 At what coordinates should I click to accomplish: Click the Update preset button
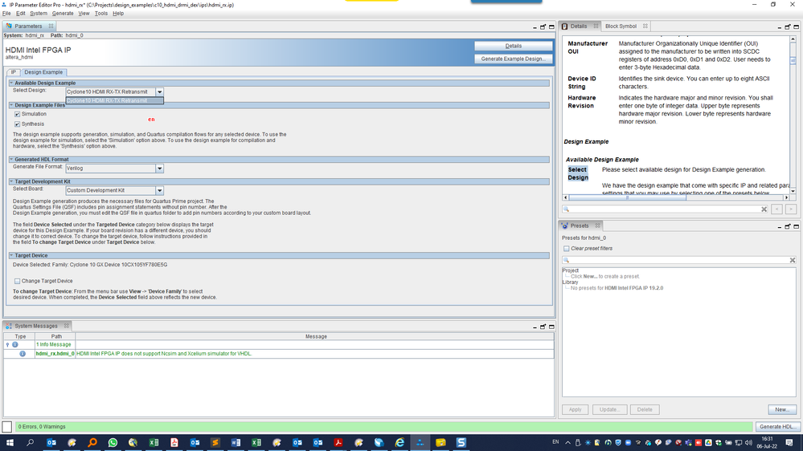[x=609, y=409]
